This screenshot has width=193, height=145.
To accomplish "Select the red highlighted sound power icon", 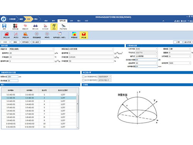I will pos(84,35).
